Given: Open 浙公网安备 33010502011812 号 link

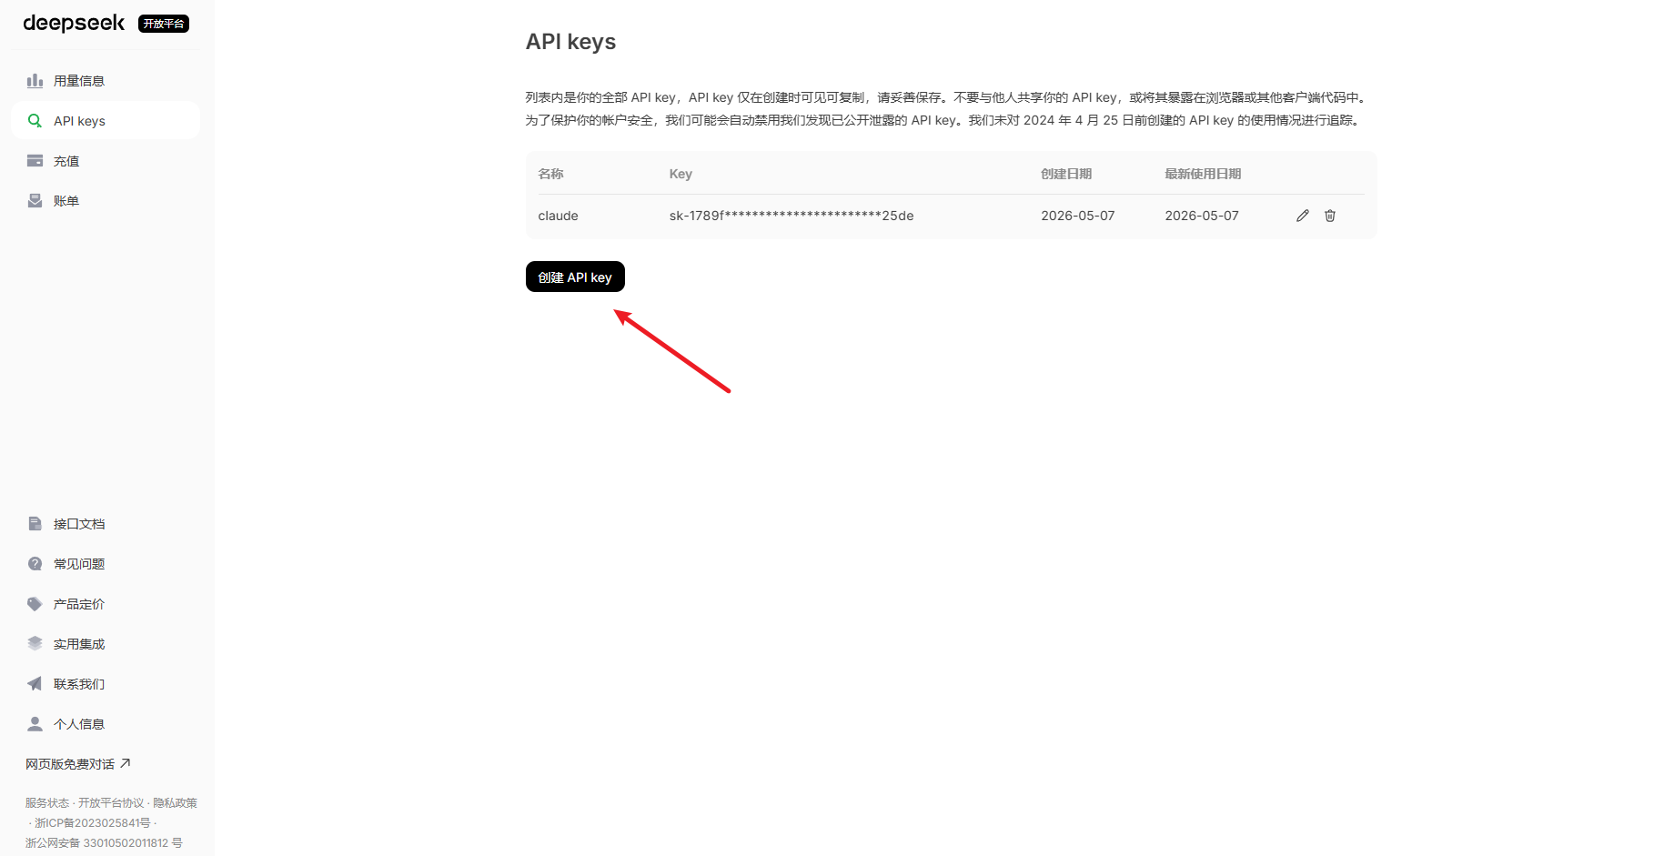Looking at the screenshot, I should coord(104,843).
